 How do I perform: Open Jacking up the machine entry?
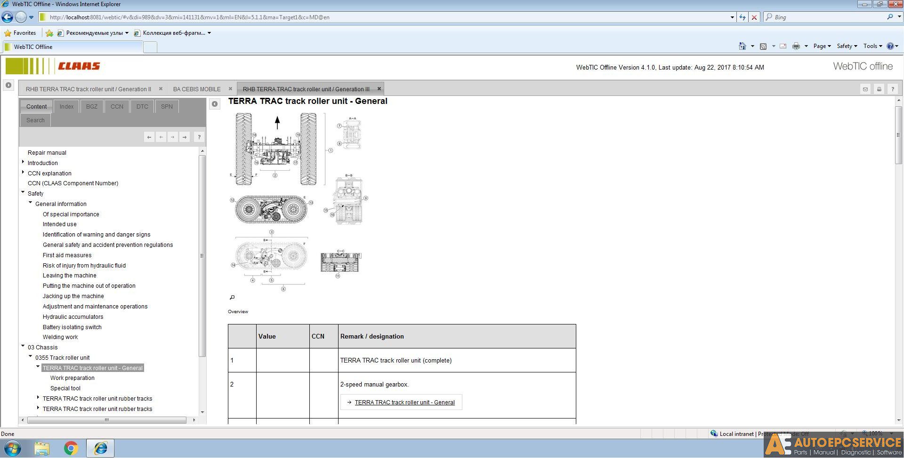(73, 296)
